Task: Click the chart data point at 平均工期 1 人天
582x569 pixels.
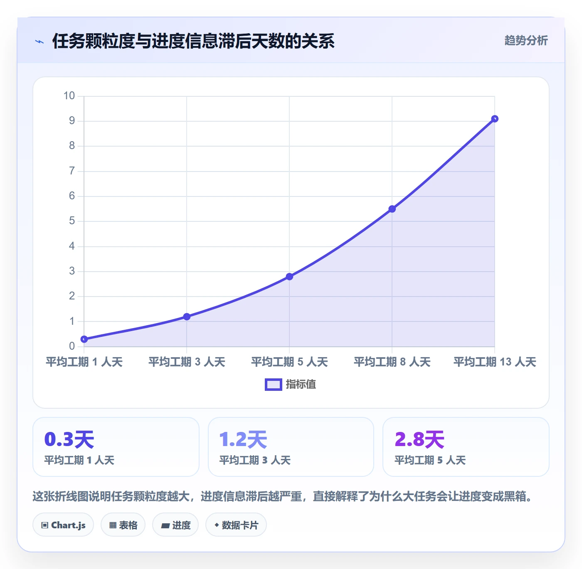Action: click(x=84, y=339)
